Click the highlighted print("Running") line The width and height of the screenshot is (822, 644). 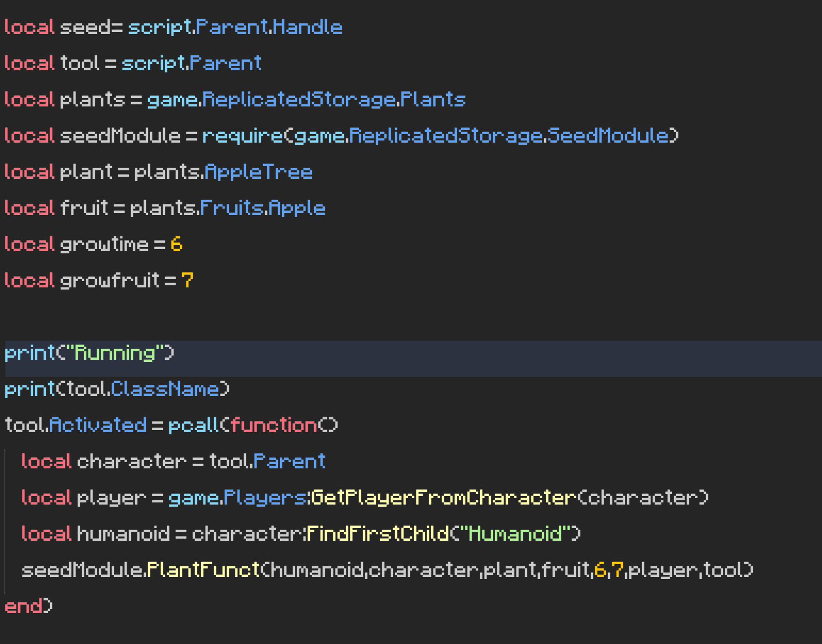coord(88,352)
